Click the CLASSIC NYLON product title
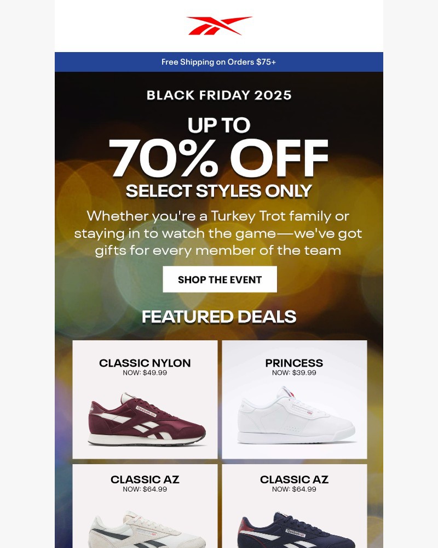Viewport: 438px width, 548px height. click(x=145, y=363)
